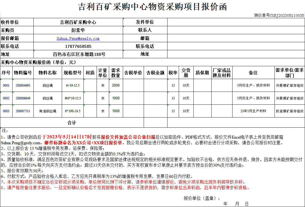Viewport: 305px width, 207px height.
Task: Select the 联系人 label cell
Action: tap(145, 30)
